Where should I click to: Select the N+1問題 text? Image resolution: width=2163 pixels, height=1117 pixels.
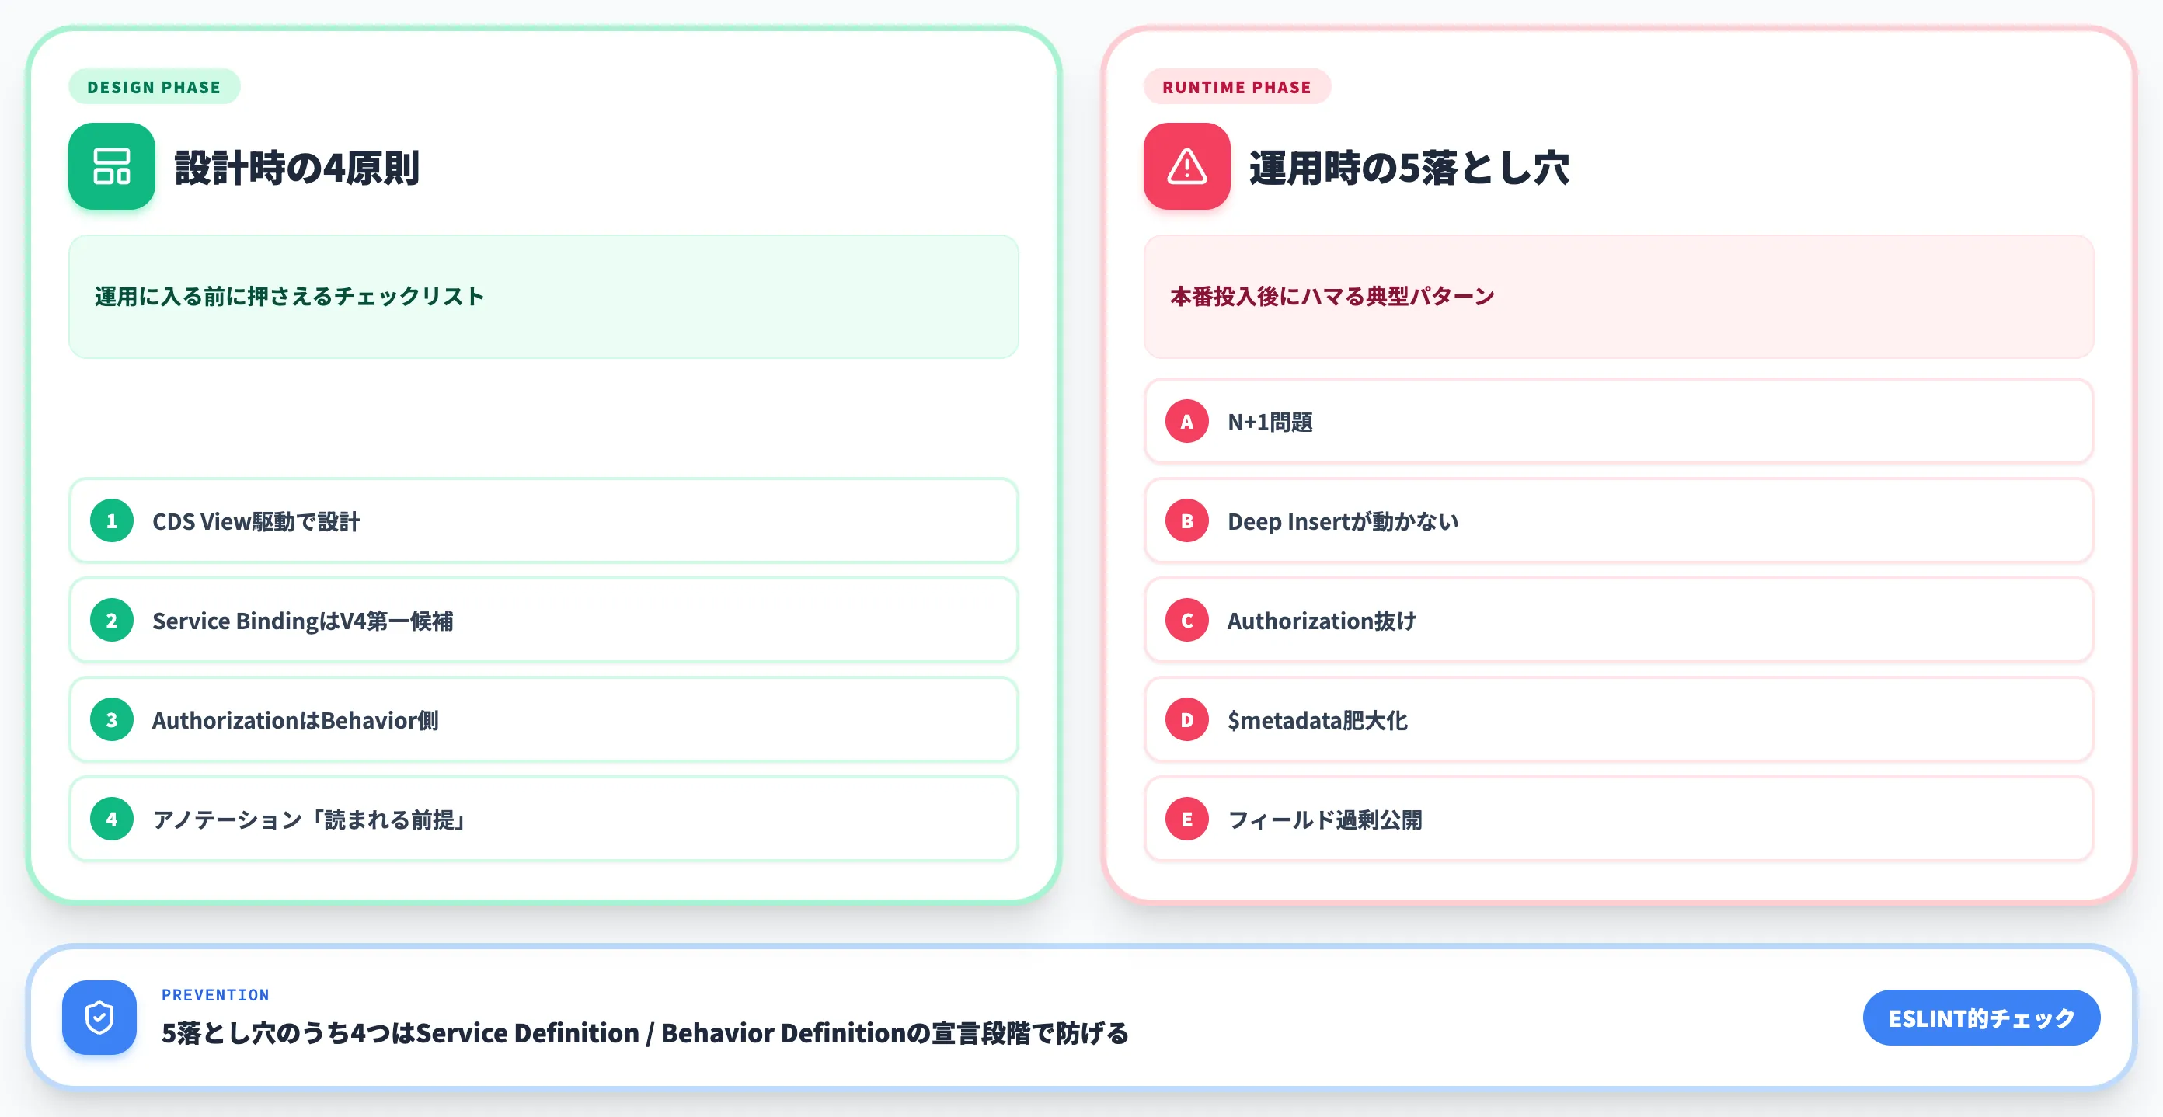(x=1270, y=421)
